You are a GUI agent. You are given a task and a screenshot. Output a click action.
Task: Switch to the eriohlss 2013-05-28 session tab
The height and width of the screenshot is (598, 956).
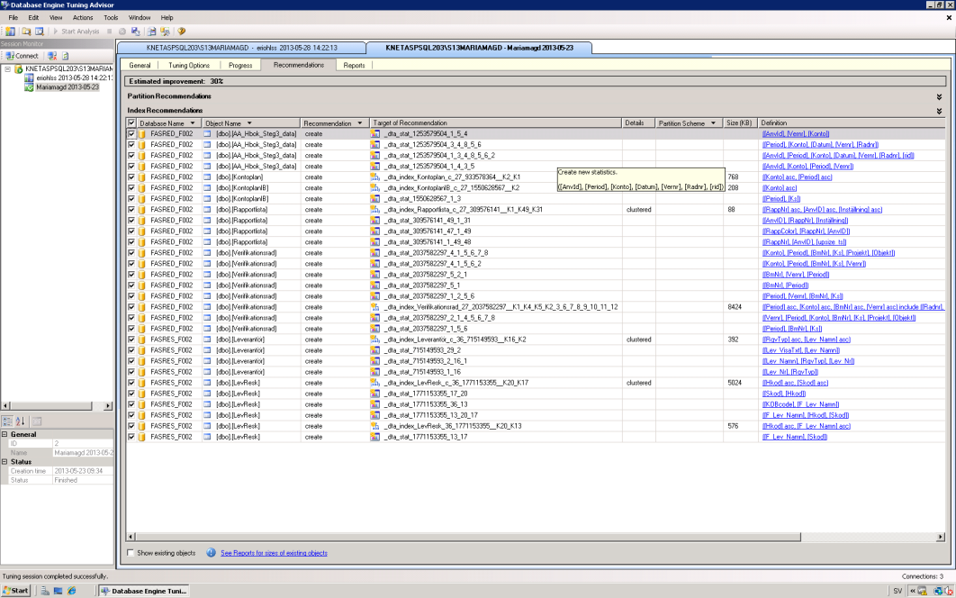(x=241, y=48)
